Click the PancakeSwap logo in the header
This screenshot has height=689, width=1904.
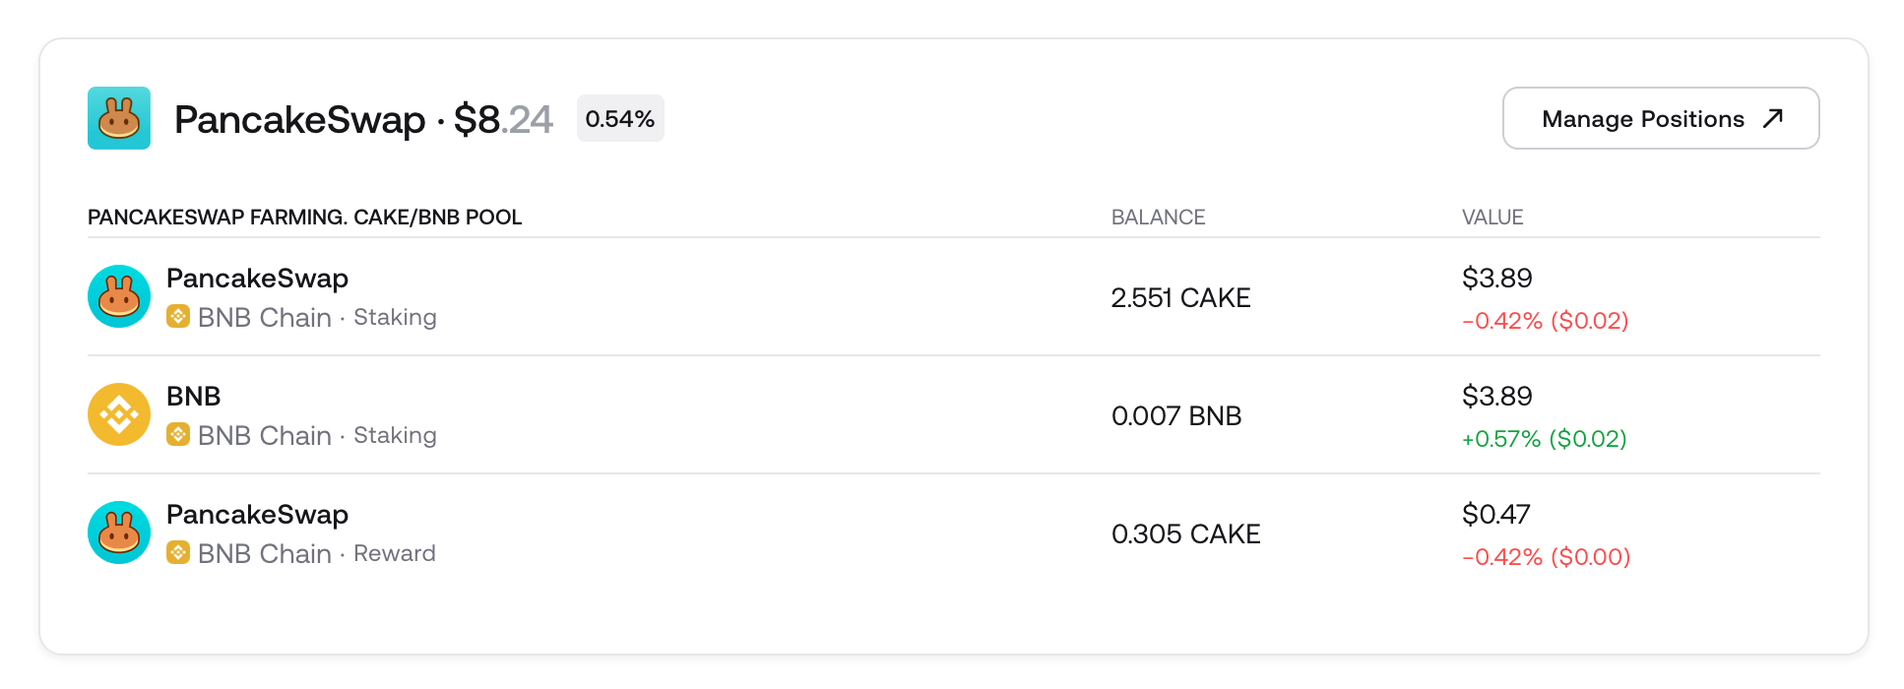tap(118, 119)
